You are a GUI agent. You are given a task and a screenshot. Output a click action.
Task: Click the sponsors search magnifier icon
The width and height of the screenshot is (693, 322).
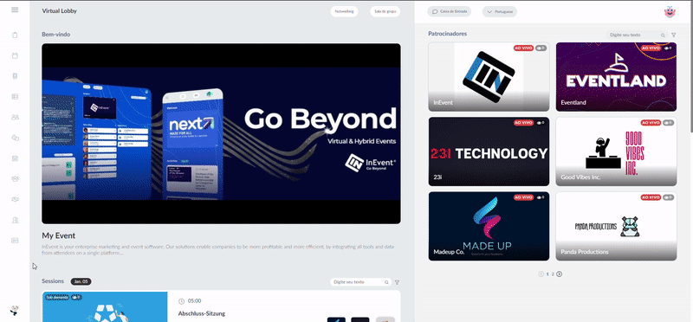(663, 35)
